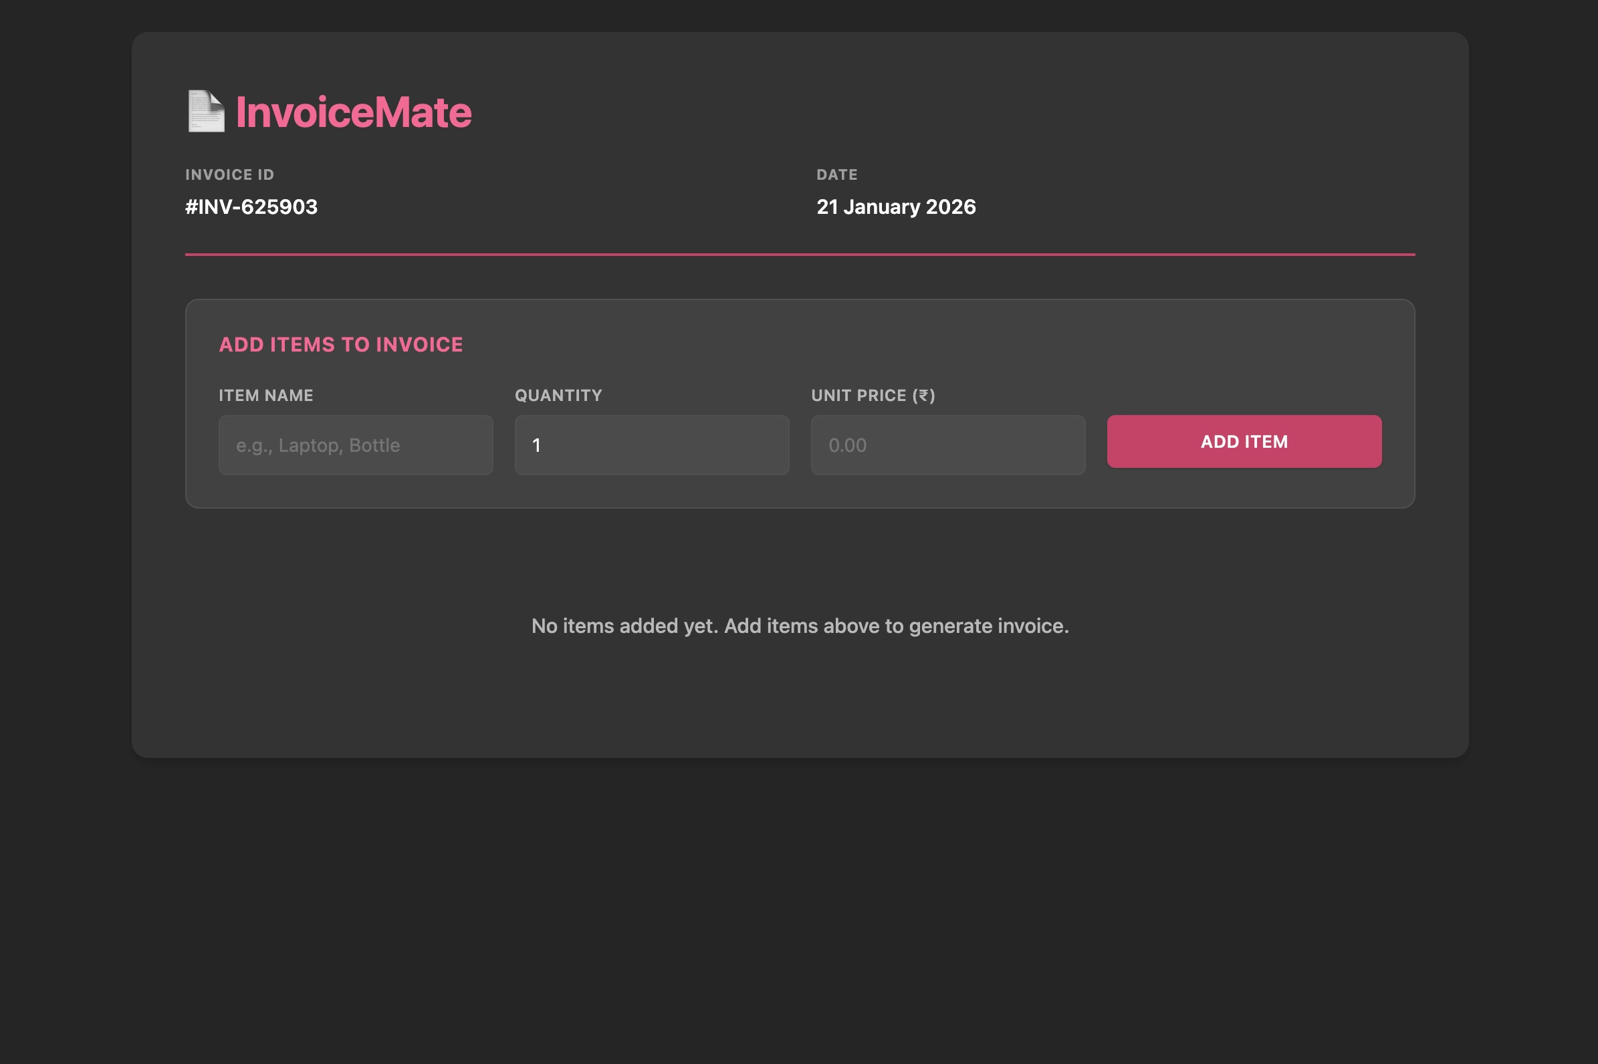Click the year 2026 in the date
Image resolution: width=1598 pixels, height=1064 pixels.
(950, 207)
